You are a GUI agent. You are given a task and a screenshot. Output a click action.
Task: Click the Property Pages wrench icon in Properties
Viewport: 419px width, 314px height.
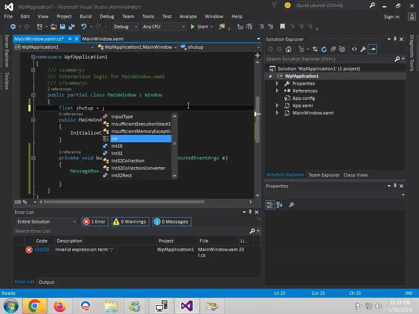point(291,205)
